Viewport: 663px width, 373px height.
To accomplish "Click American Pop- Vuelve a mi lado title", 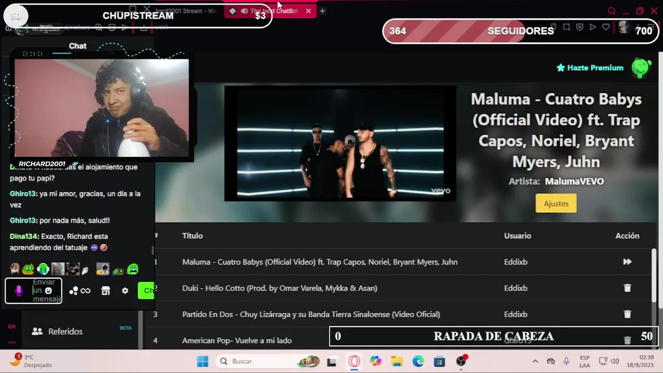I will tap(237, 340).
